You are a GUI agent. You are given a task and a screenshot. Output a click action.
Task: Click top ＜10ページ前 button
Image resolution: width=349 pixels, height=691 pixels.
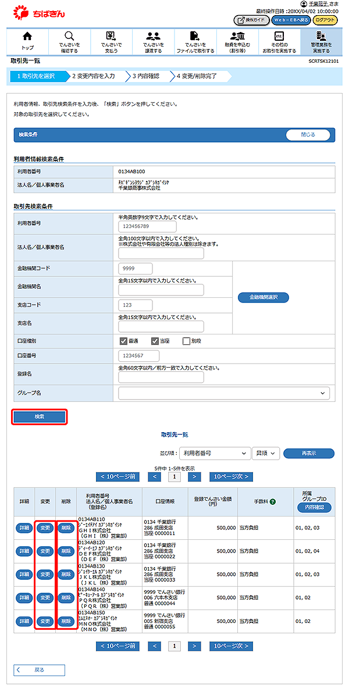(117, 476)
